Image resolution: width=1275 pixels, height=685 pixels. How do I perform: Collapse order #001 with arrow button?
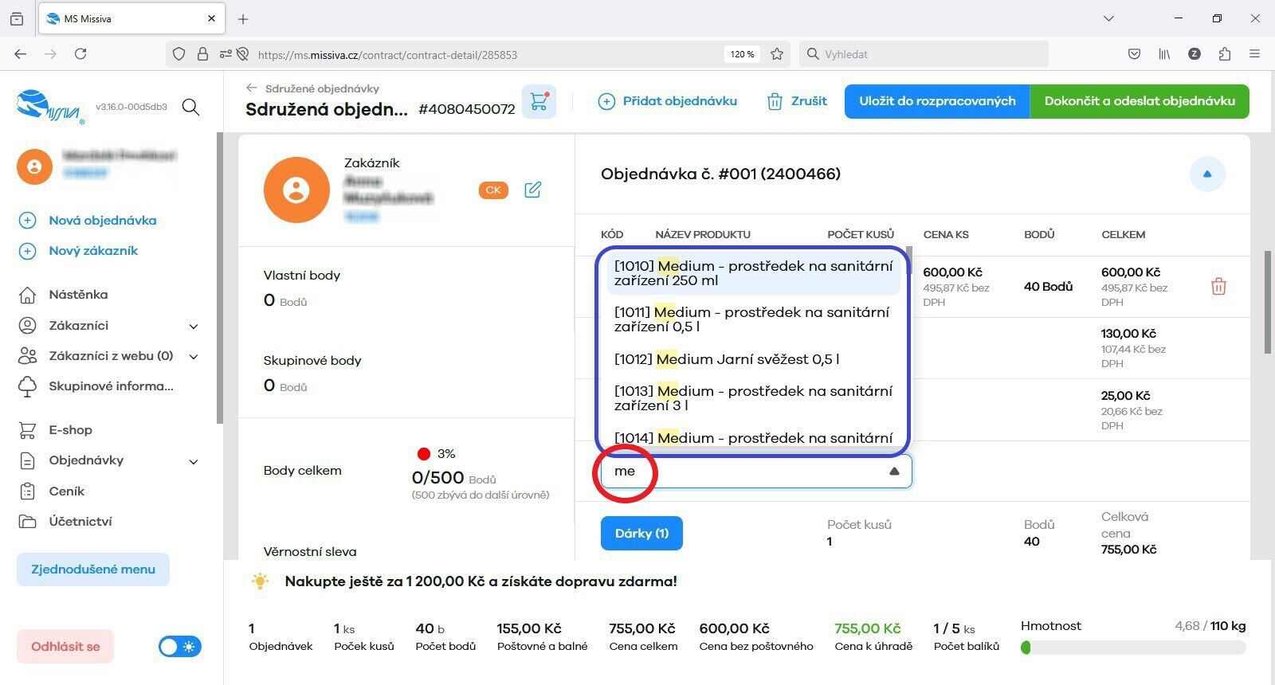[1206, 174]
